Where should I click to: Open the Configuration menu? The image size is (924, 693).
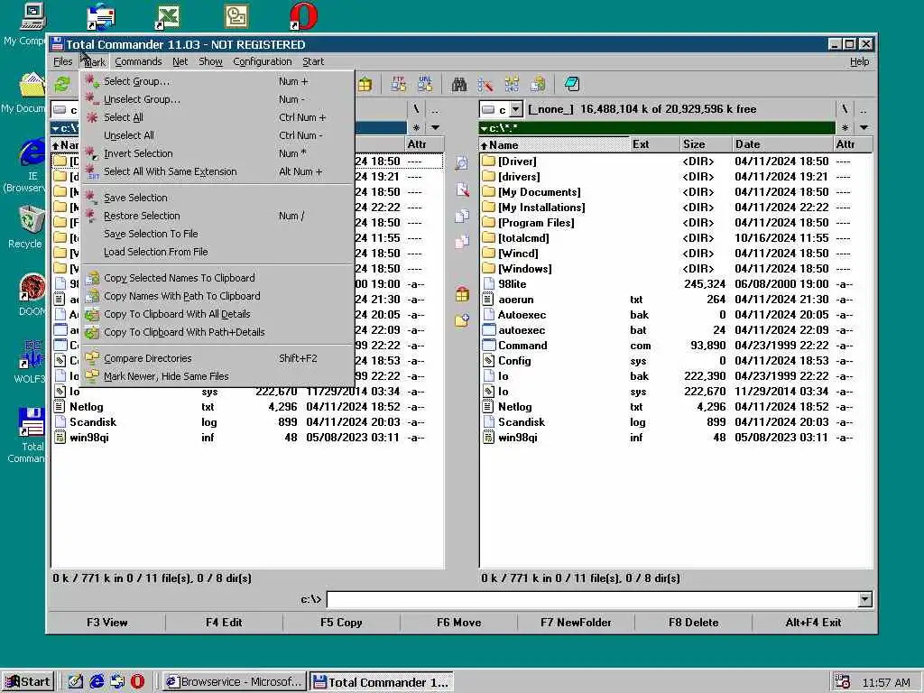[263, 61]
